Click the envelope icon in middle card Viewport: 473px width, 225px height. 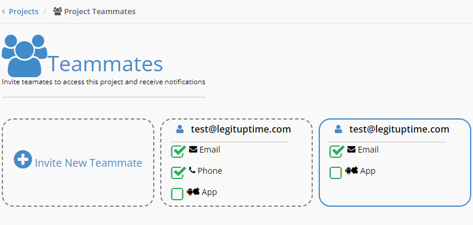[x=193, y=149]
